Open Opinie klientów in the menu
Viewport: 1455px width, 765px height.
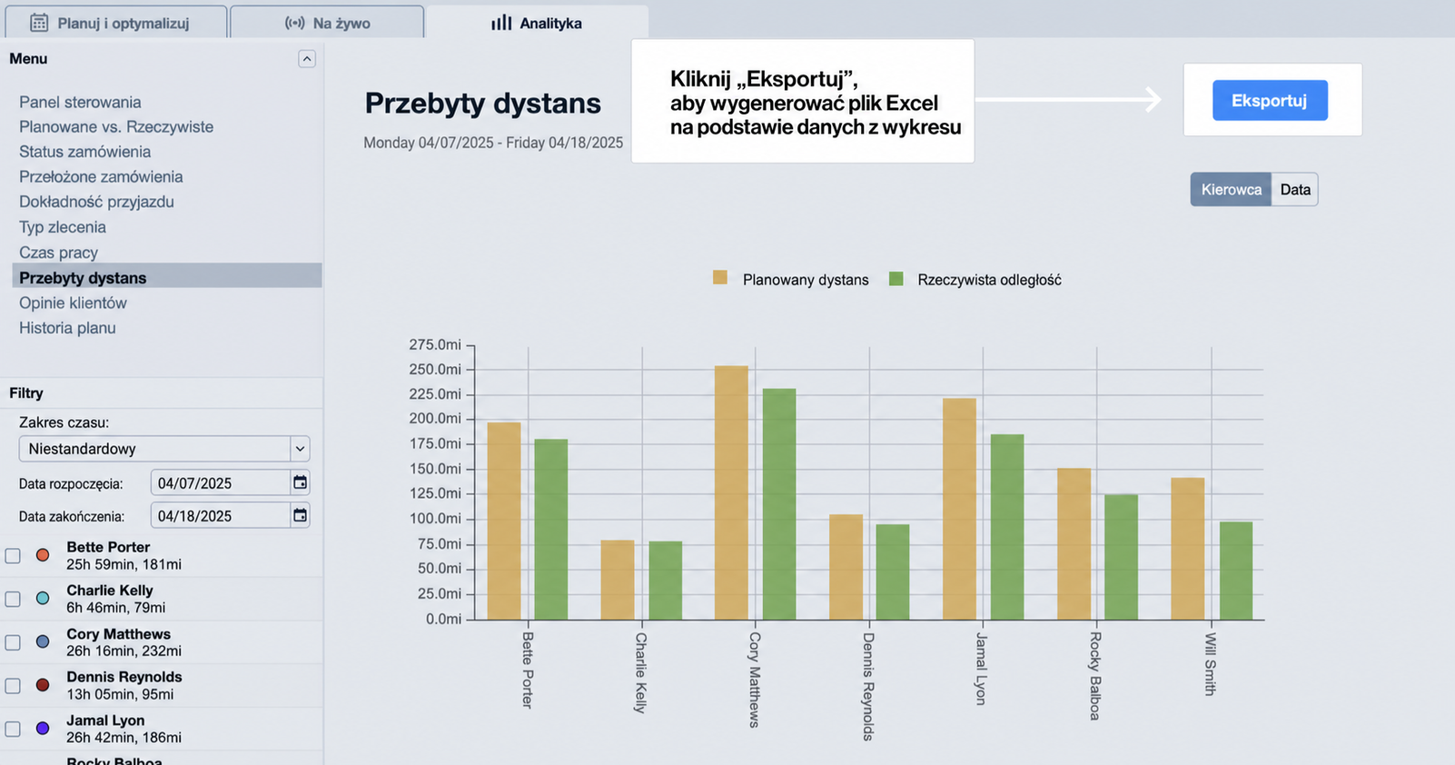pos(73,303)
